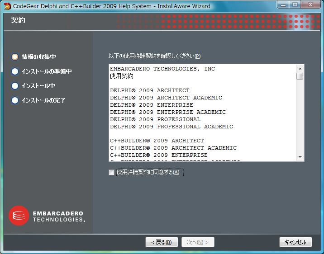
Task: Click the license scrollbar down arrow
Action: [300, 157]
